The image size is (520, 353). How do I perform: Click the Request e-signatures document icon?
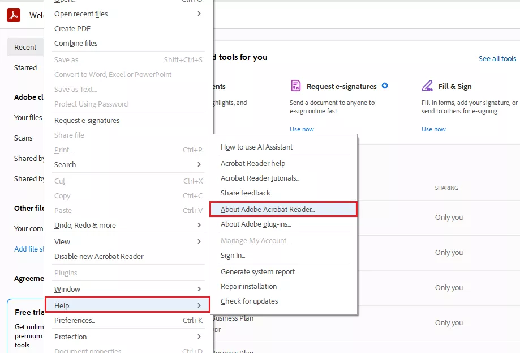pyautogui.click(x=295, y=85)
